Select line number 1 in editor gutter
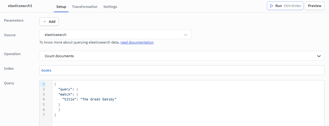 44,84
